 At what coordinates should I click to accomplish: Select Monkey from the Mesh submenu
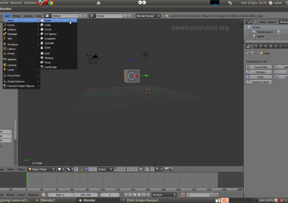(x=49, y=58)
